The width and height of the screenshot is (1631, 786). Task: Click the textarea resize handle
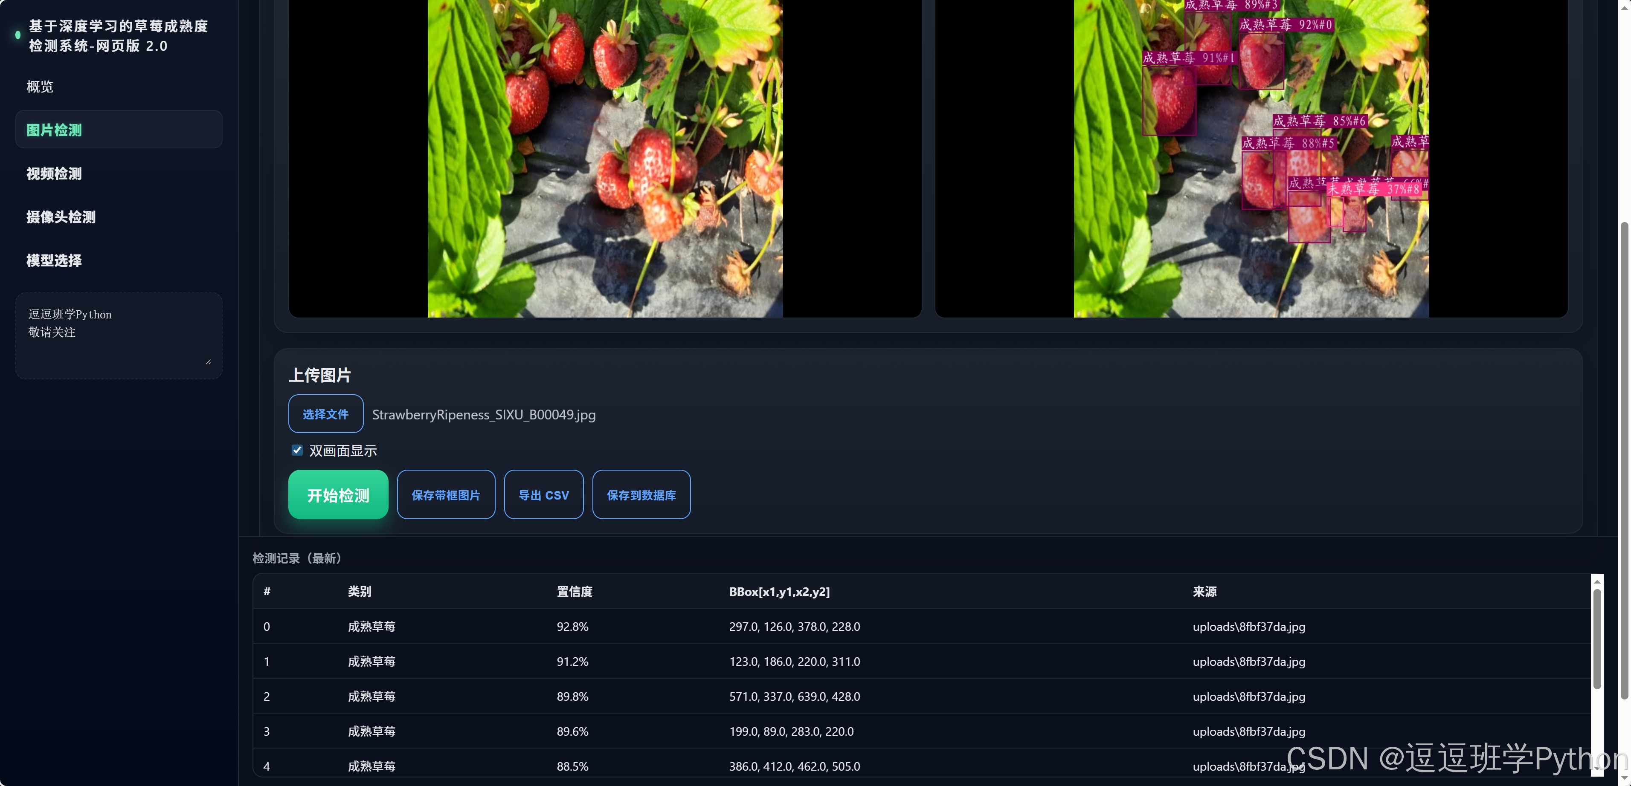208,361
